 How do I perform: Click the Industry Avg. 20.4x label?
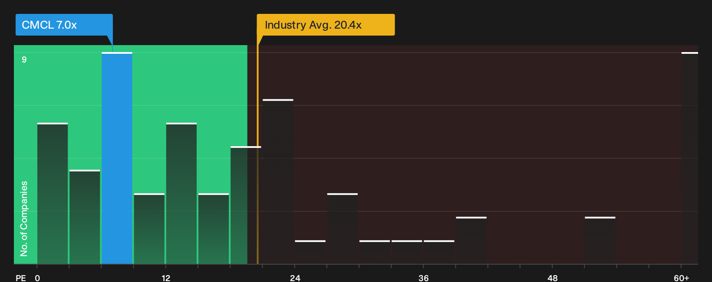[326, 25]
